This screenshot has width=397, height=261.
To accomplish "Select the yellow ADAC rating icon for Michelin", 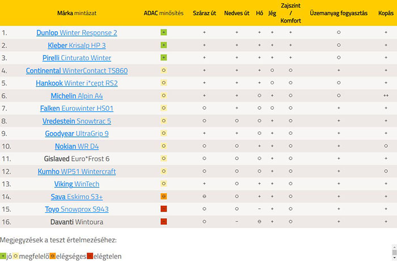I will point(163,96).
